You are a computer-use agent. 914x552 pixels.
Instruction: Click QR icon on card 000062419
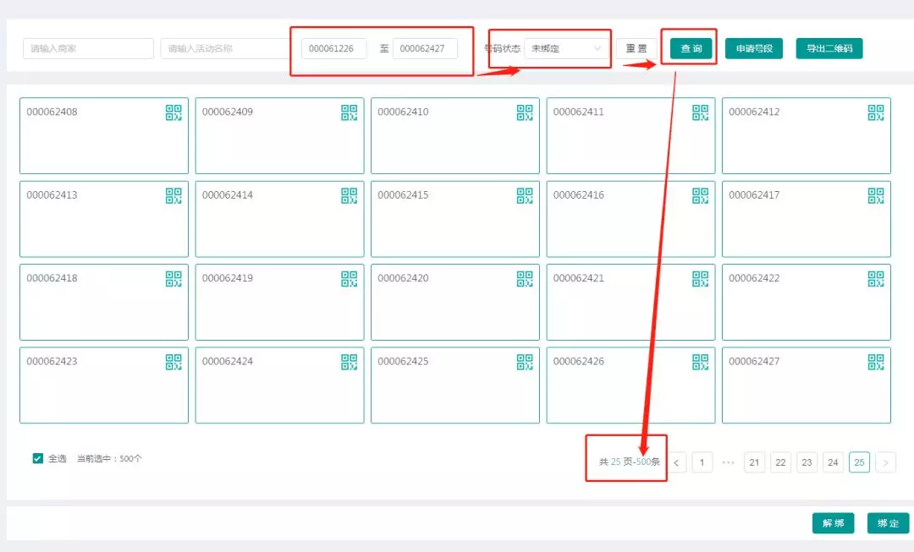pos(350,279)
